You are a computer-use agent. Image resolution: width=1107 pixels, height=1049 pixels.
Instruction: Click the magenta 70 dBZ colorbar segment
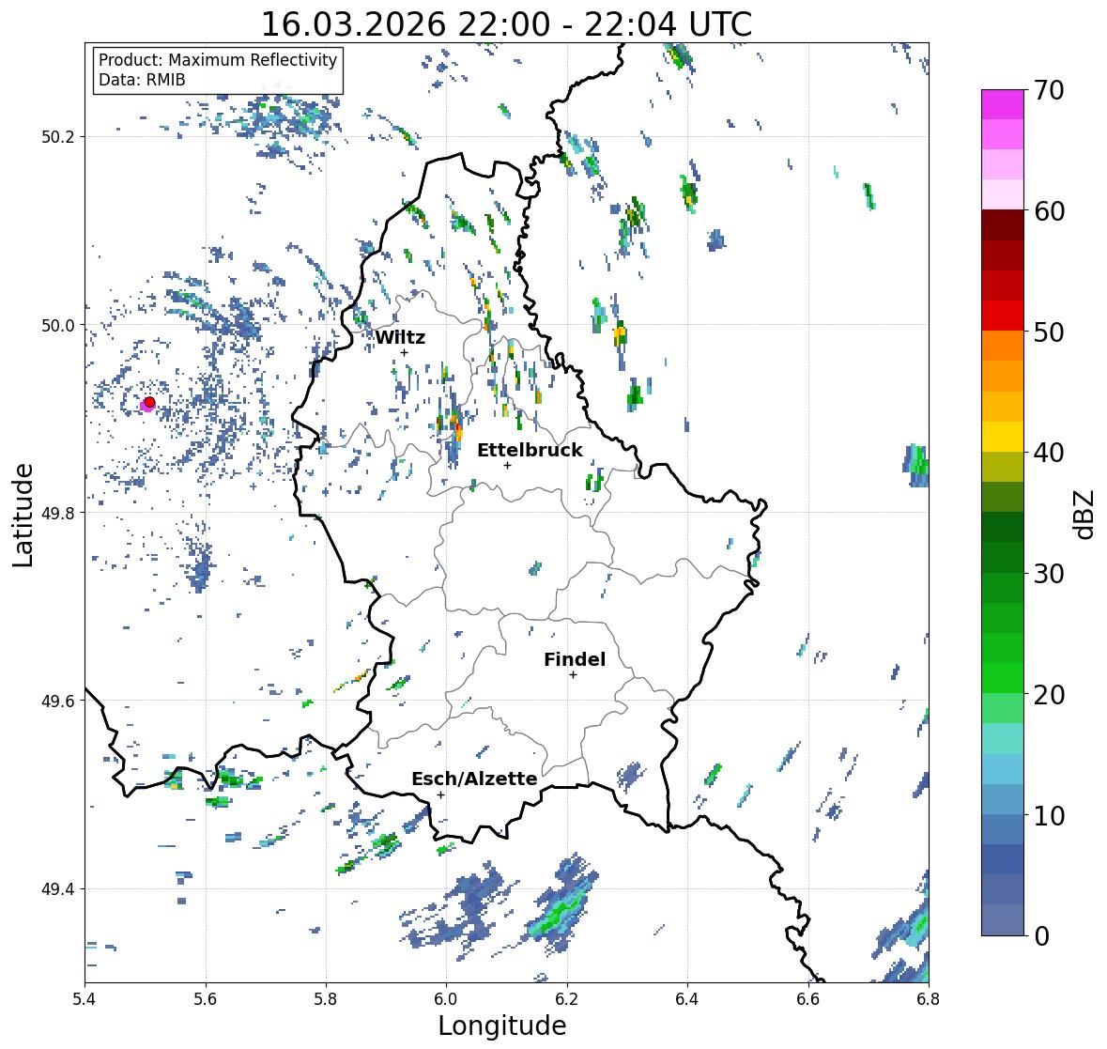click(1003, 104)
